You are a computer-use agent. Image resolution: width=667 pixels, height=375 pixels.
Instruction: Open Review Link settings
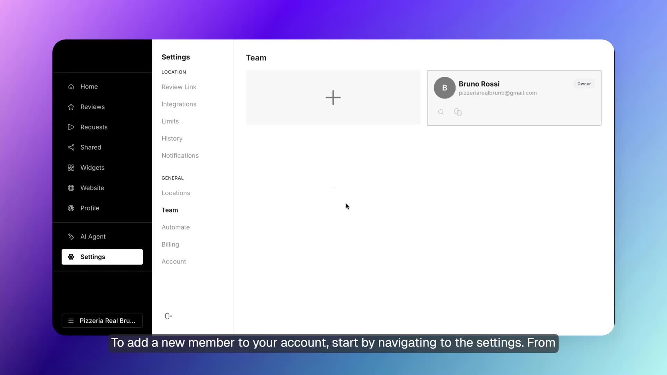(179, 87)
